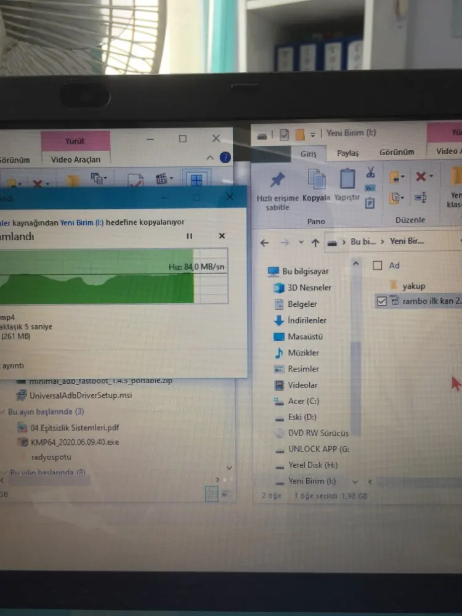
Task: Click the properties page icon in left window ribbon
Action: pos(136,180)
